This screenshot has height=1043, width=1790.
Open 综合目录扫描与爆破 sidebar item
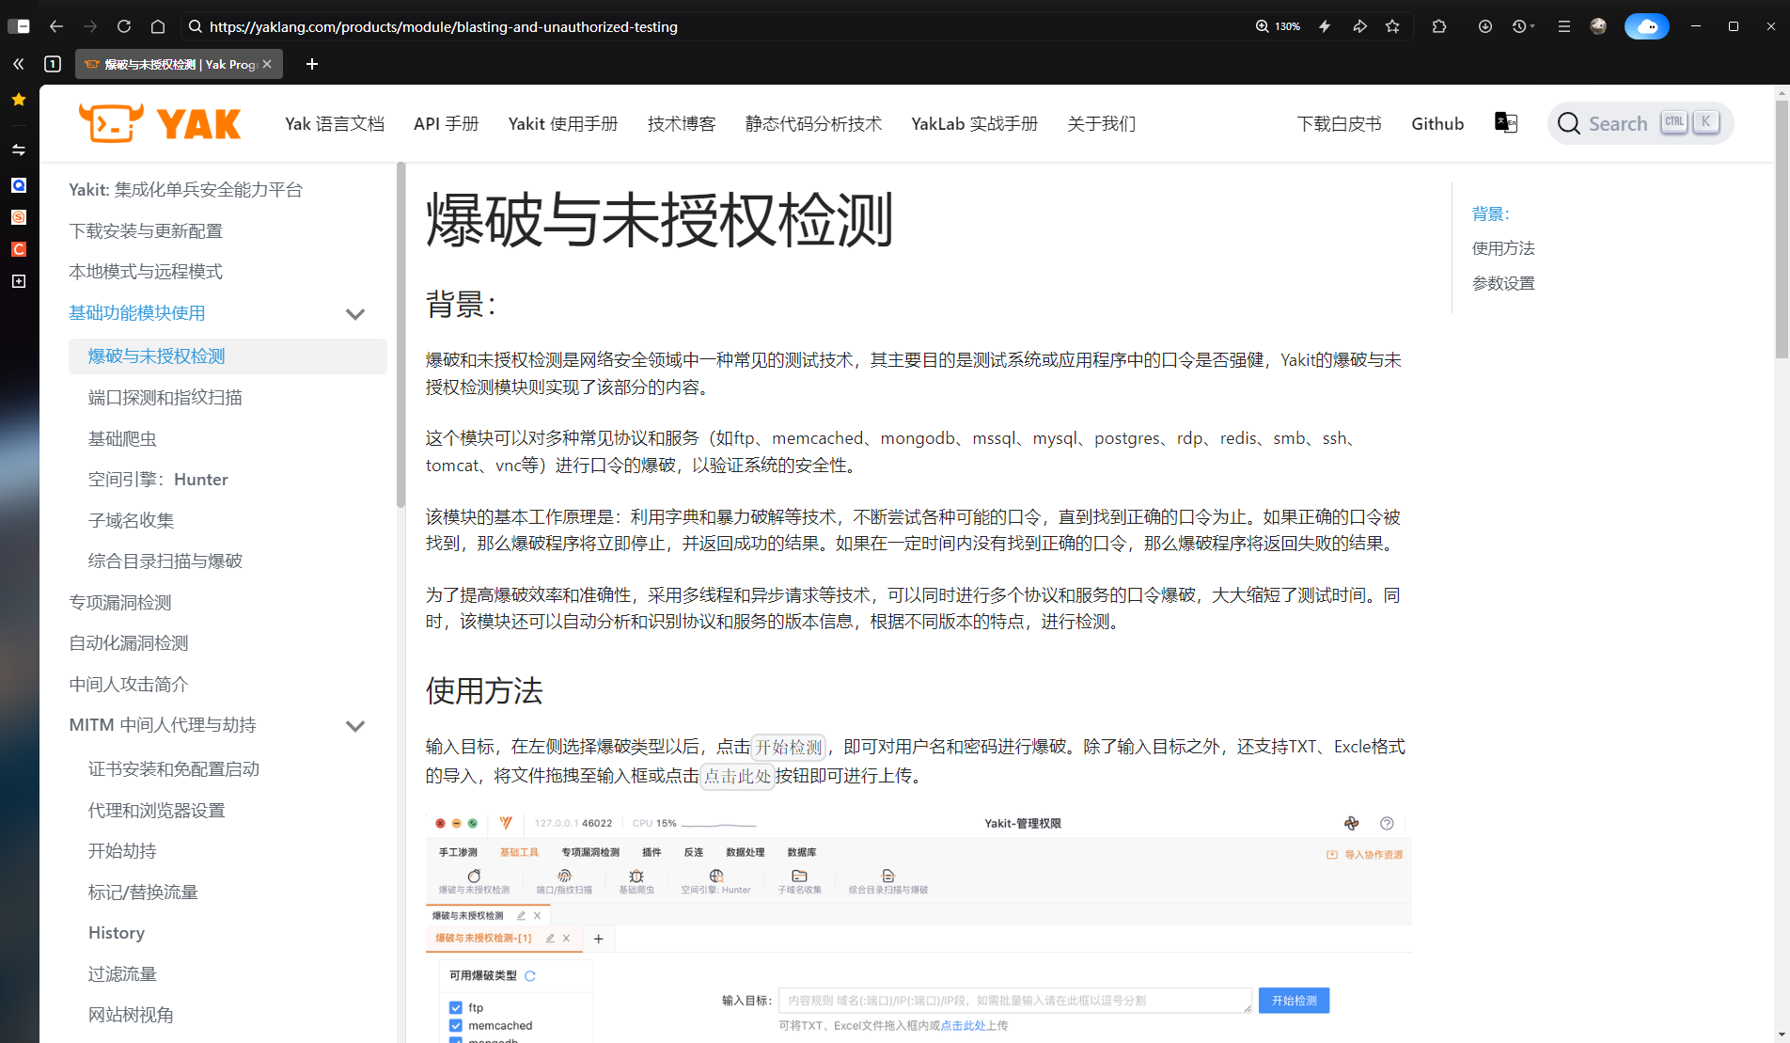click(165, 561)
